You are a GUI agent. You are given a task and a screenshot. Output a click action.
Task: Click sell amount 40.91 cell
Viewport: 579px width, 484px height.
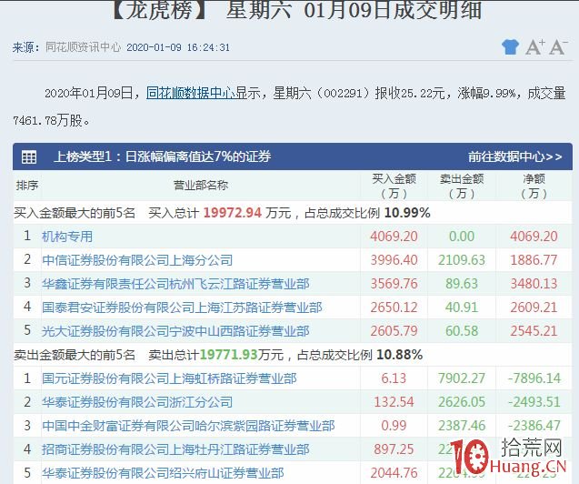click(x=462, y=308)
